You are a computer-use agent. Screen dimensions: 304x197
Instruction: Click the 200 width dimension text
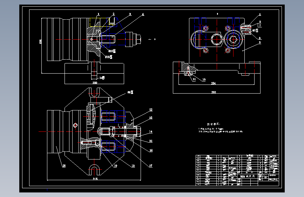[x=95, y=83]
